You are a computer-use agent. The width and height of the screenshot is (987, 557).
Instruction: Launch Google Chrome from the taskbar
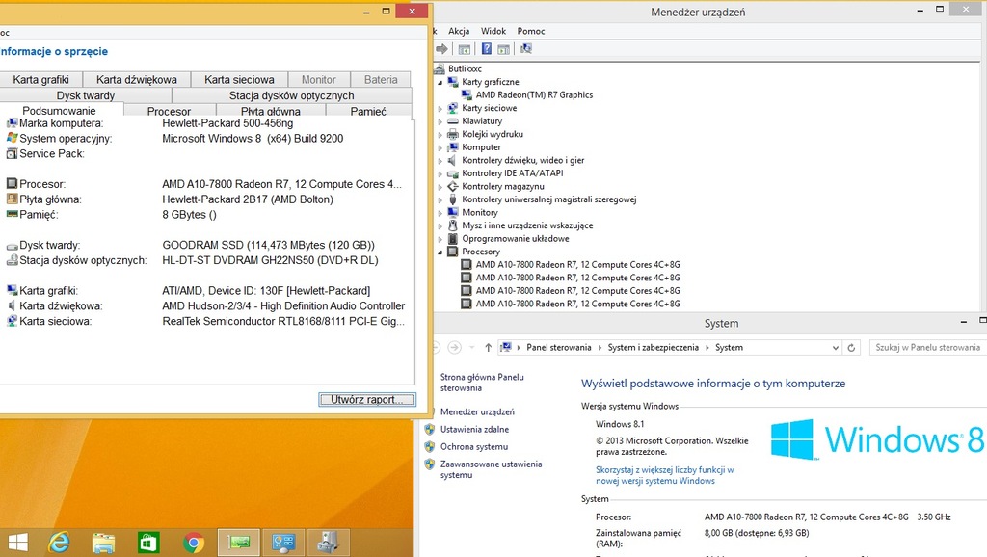[x=194, y=543]
